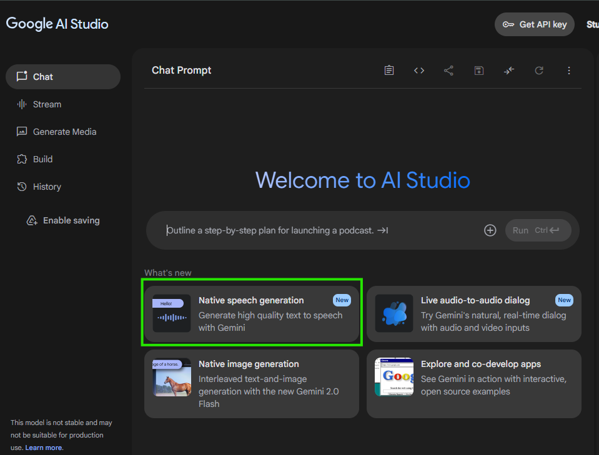Click the Get code brackets icon
599x455 pixels.
point(419,71)
